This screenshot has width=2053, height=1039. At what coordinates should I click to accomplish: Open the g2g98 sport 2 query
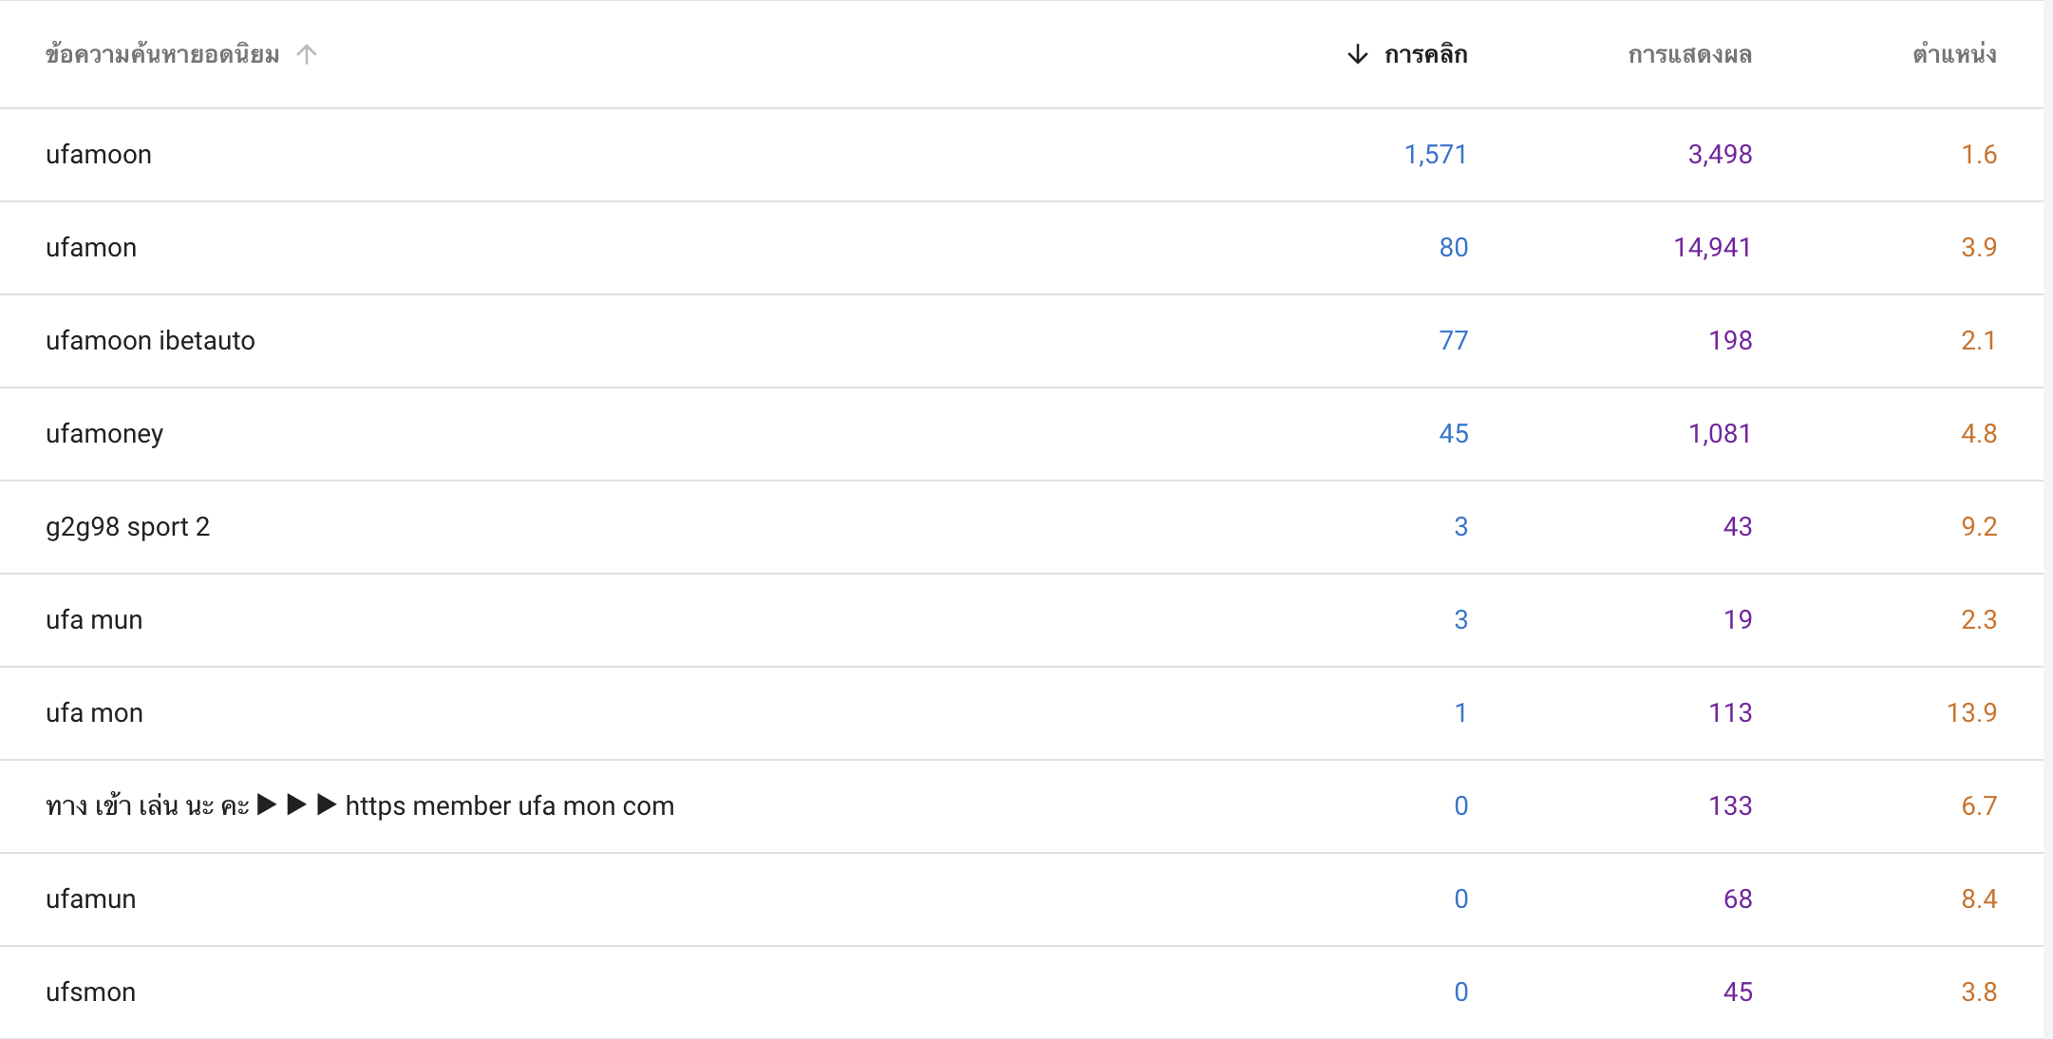coord(1021,527)
